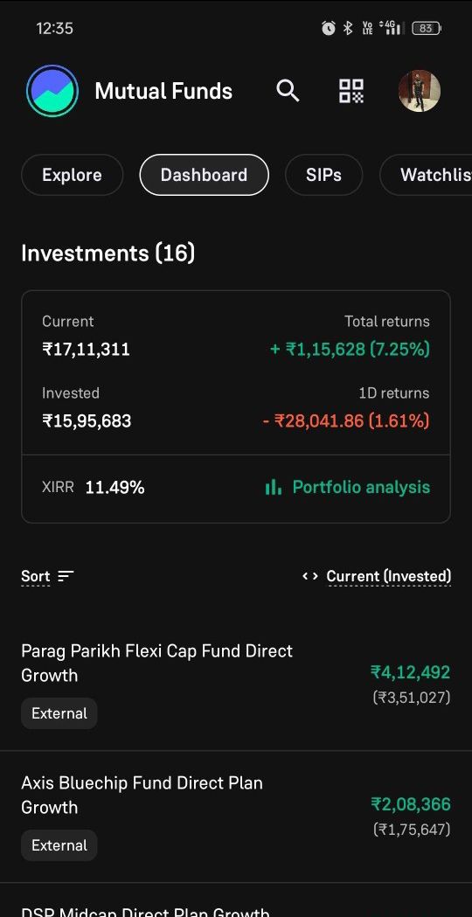Switch to the Explore tab
Image resolution: width=472 pixels, height=917 pixels.
pyautogui.click(x=72, y=175)
